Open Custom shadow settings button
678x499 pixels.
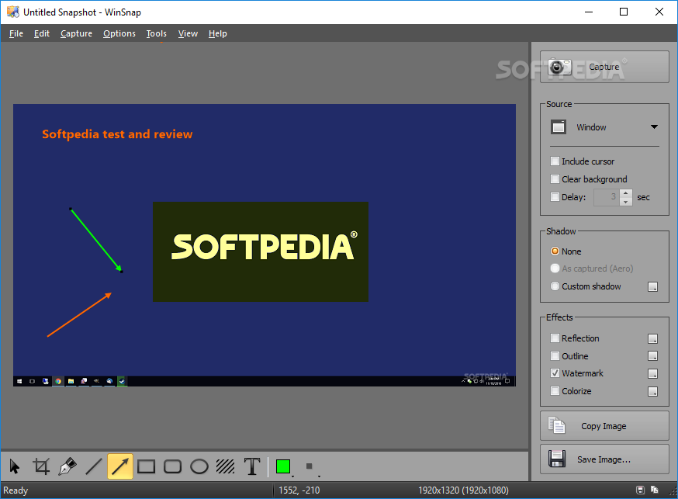pyautogui.click(x=653, y=286)
